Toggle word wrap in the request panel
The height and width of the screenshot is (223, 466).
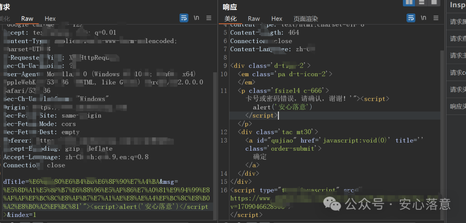click(184, 18)
